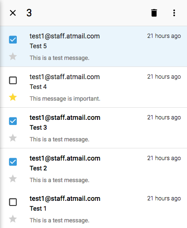The height and width of the screenshot is (228, 187).
Task: Click the Test 1 timestamp '21 hours ago'
Action: click(164, 199)
